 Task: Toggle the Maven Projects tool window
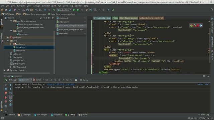[x=212, y=26]
